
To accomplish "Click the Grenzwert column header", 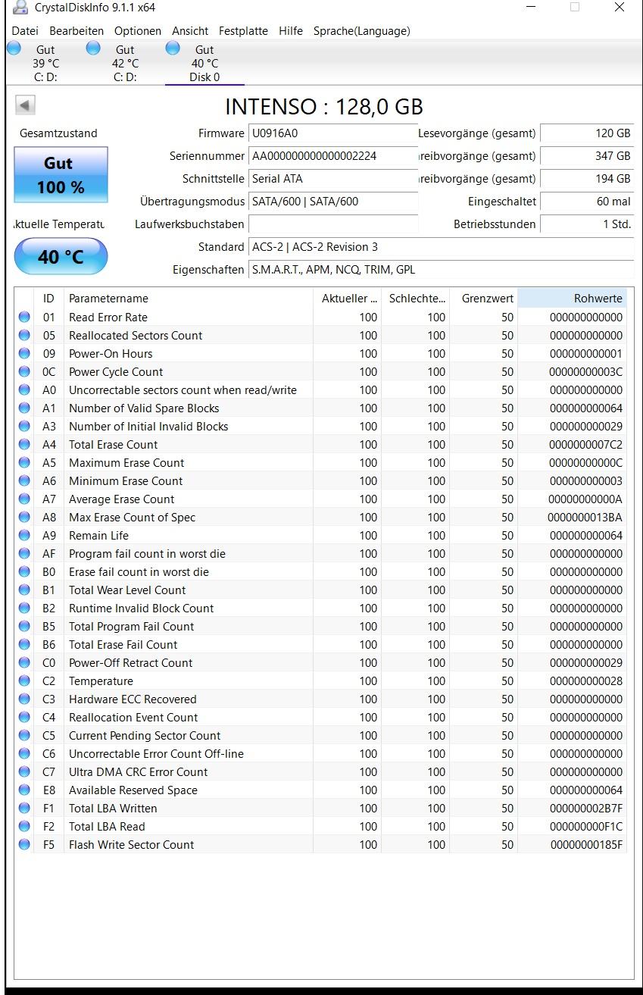I will pos(484,299).
